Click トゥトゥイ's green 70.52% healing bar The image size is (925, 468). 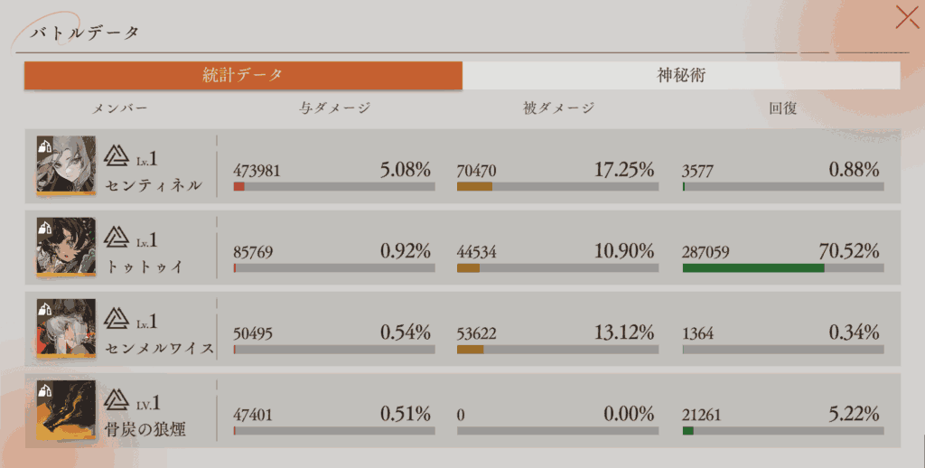click(x=753, y=268)
